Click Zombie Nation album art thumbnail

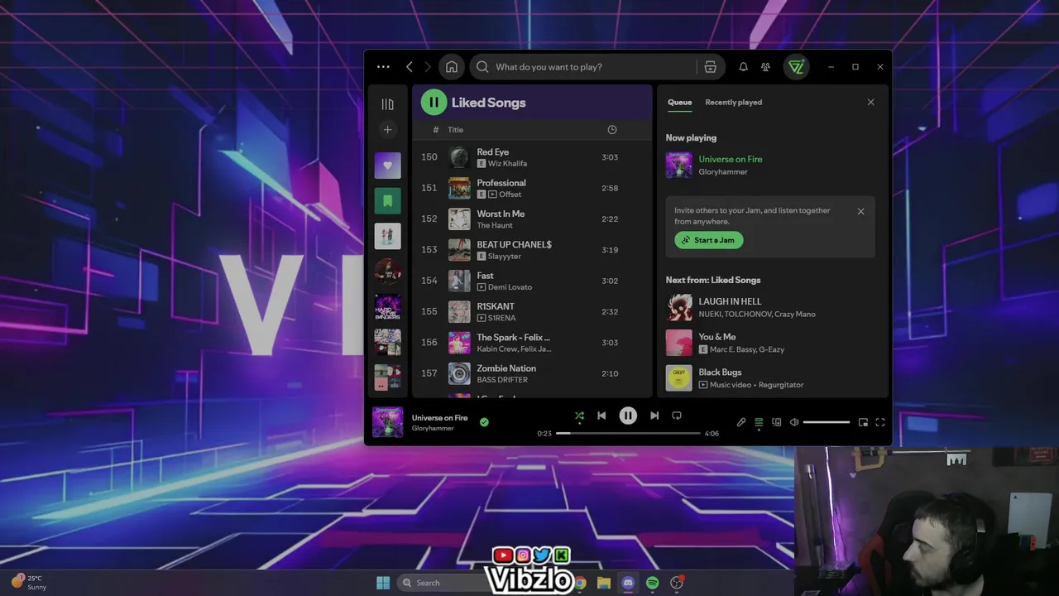tap(459, 373)
